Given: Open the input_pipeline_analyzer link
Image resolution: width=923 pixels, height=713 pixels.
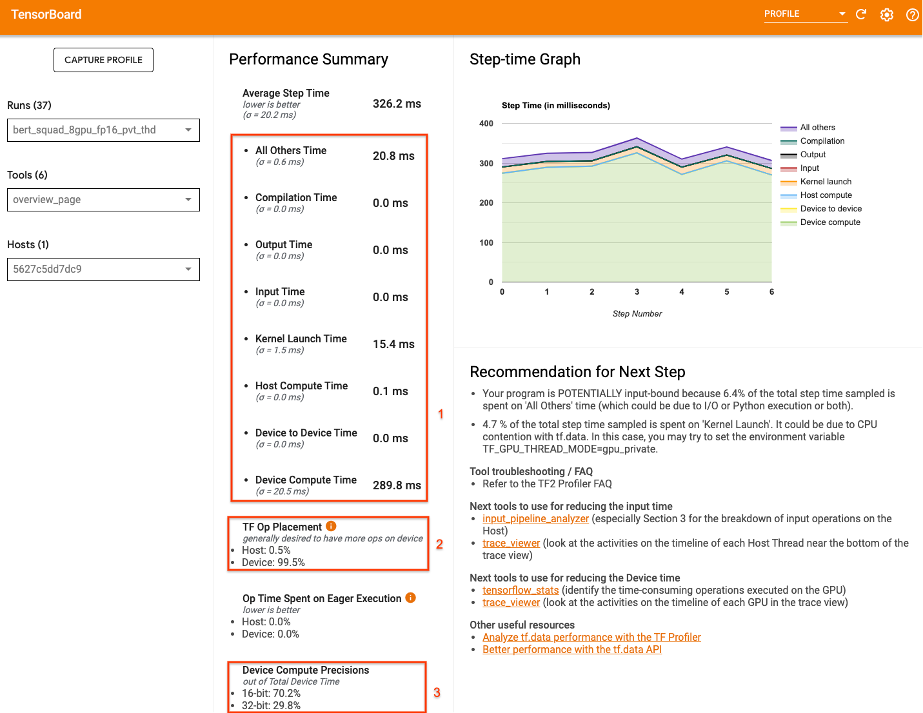Looking at the screenshot, I should (x=535, y=518).
